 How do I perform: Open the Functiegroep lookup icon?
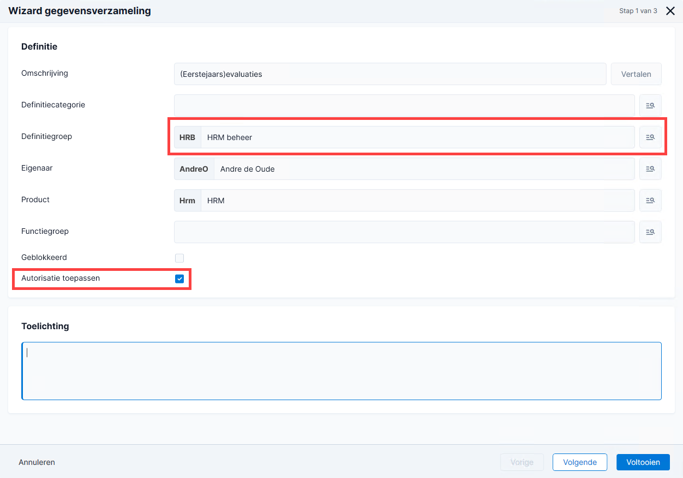coord(650,232)
